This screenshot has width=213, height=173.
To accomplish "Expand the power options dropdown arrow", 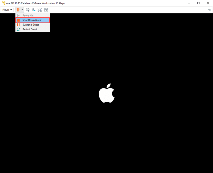I will 23,10.
